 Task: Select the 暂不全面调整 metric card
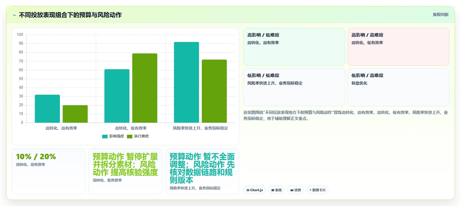(x=202, y=171)
